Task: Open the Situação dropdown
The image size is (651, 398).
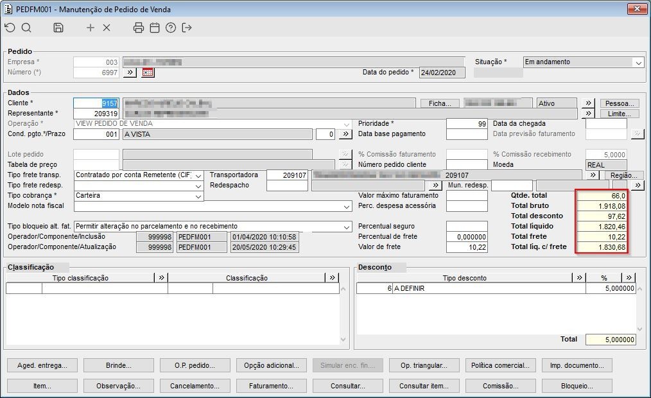Action: pyautogui.click(x=639, y=63)
